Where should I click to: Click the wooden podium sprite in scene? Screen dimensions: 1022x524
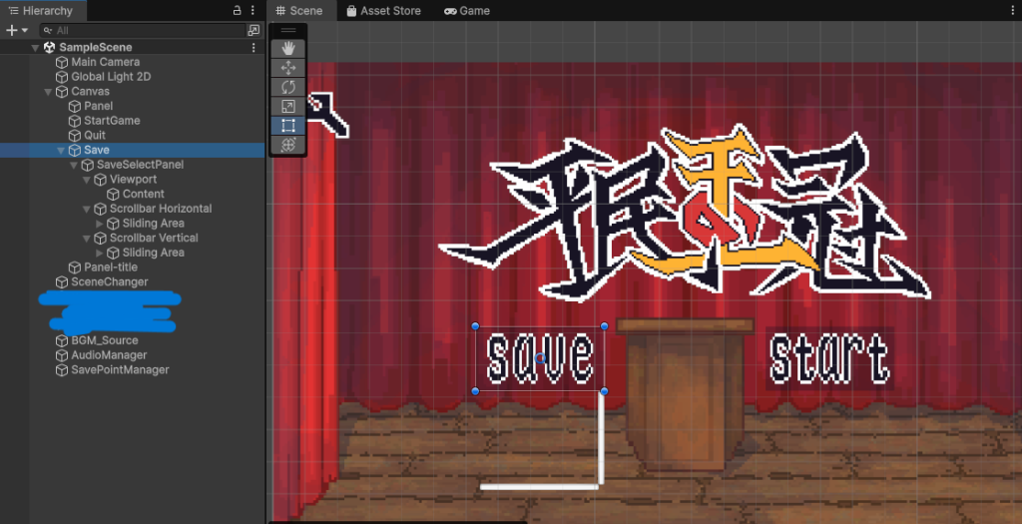click(x=685, y=393)
